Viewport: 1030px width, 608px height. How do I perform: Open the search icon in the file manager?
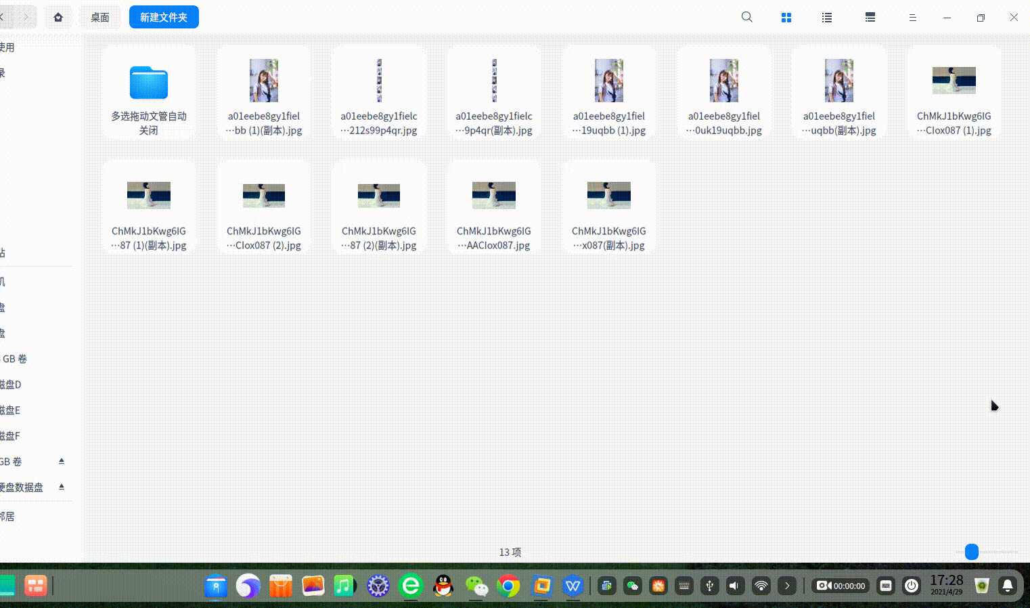click(x=747, y=17)
